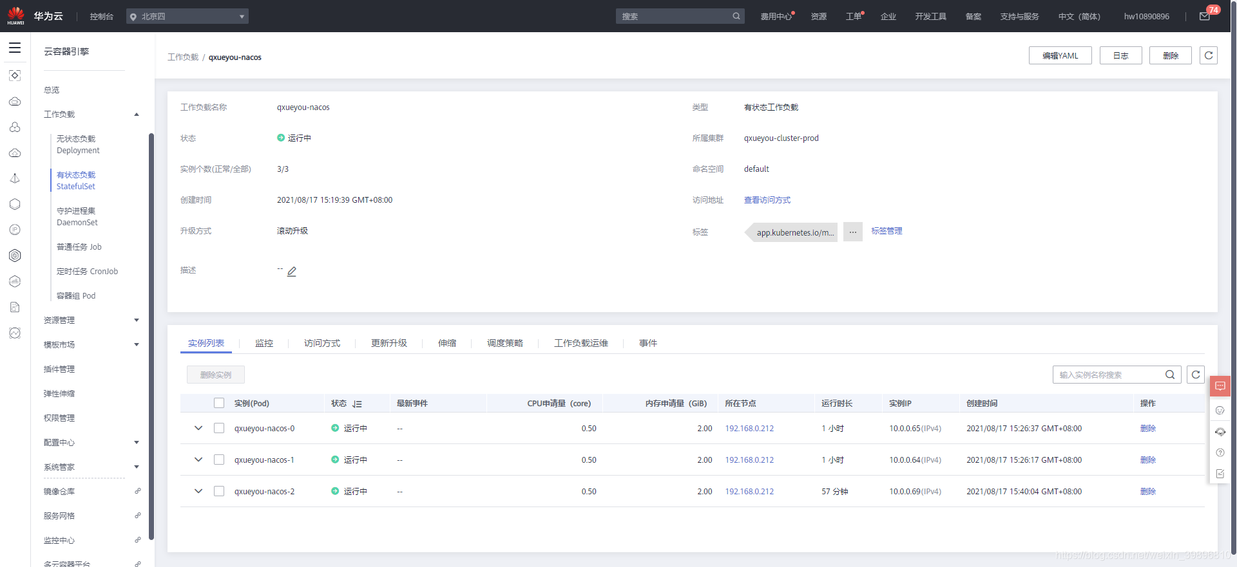Switch to the 访问方式 tab

322,343
